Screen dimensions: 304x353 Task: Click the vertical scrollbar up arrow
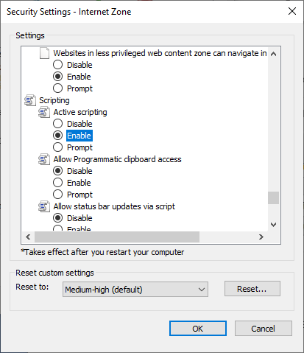point(273,54)
